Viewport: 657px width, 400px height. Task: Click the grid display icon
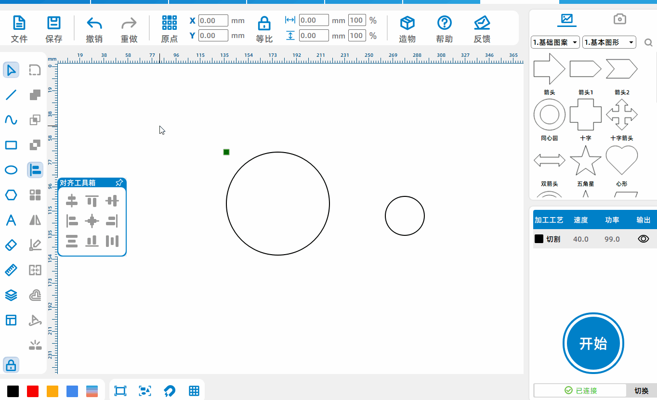(194, 391)
